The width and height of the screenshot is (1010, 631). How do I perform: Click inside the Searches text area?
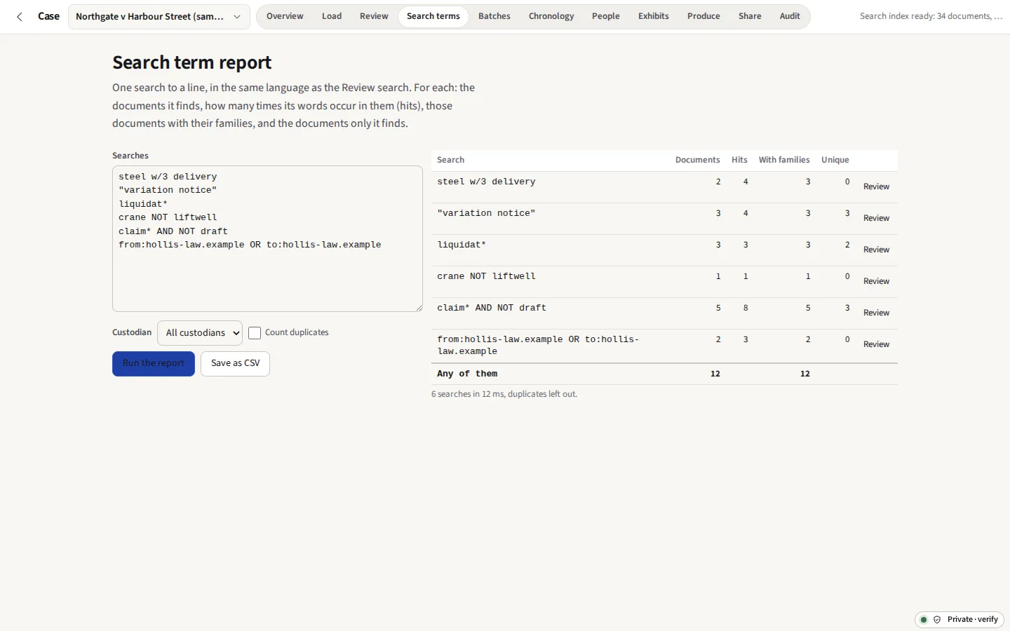[x=267, y=238]
